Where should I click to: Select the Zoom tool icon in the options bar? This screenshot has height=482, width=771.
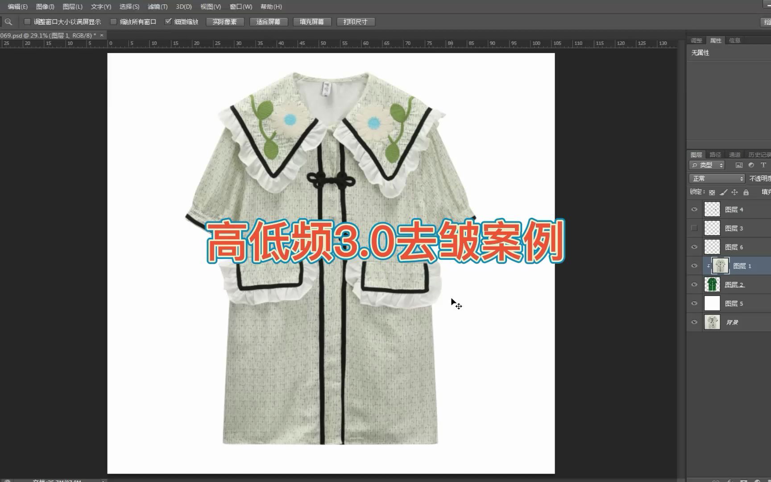coord(8,21)
